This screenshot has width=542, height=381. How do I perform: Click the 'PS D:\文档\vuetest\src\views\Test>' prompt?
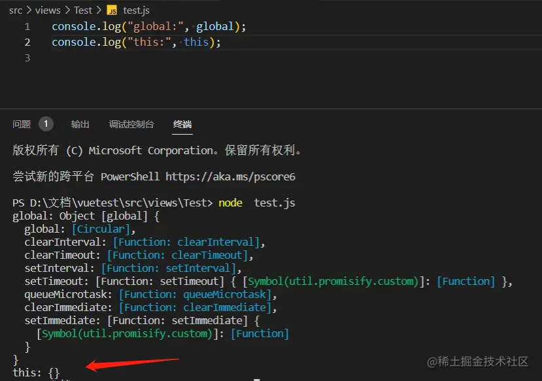[112, 203]
